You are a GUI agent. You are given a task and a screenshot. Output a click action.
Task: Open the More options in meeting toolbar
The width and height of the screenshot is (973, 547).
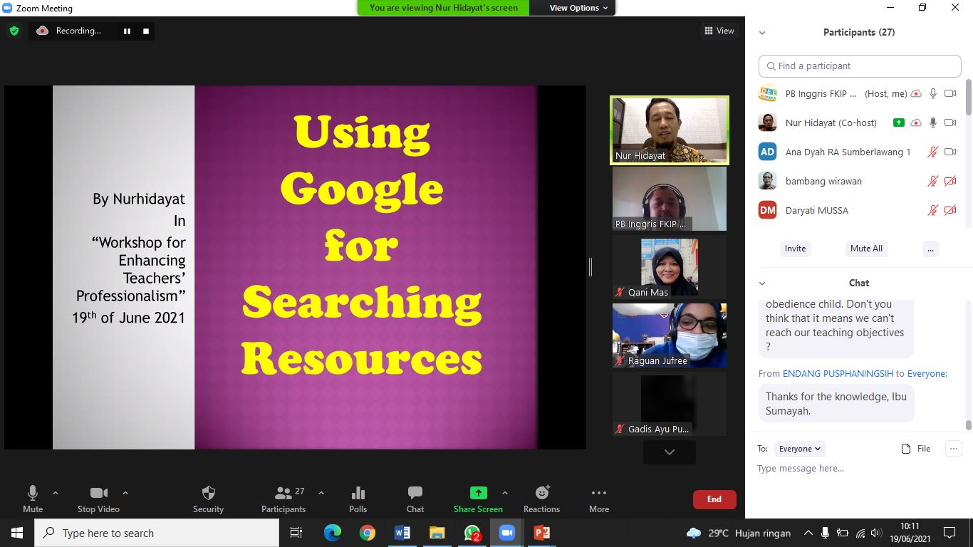[x=599, y=499]
